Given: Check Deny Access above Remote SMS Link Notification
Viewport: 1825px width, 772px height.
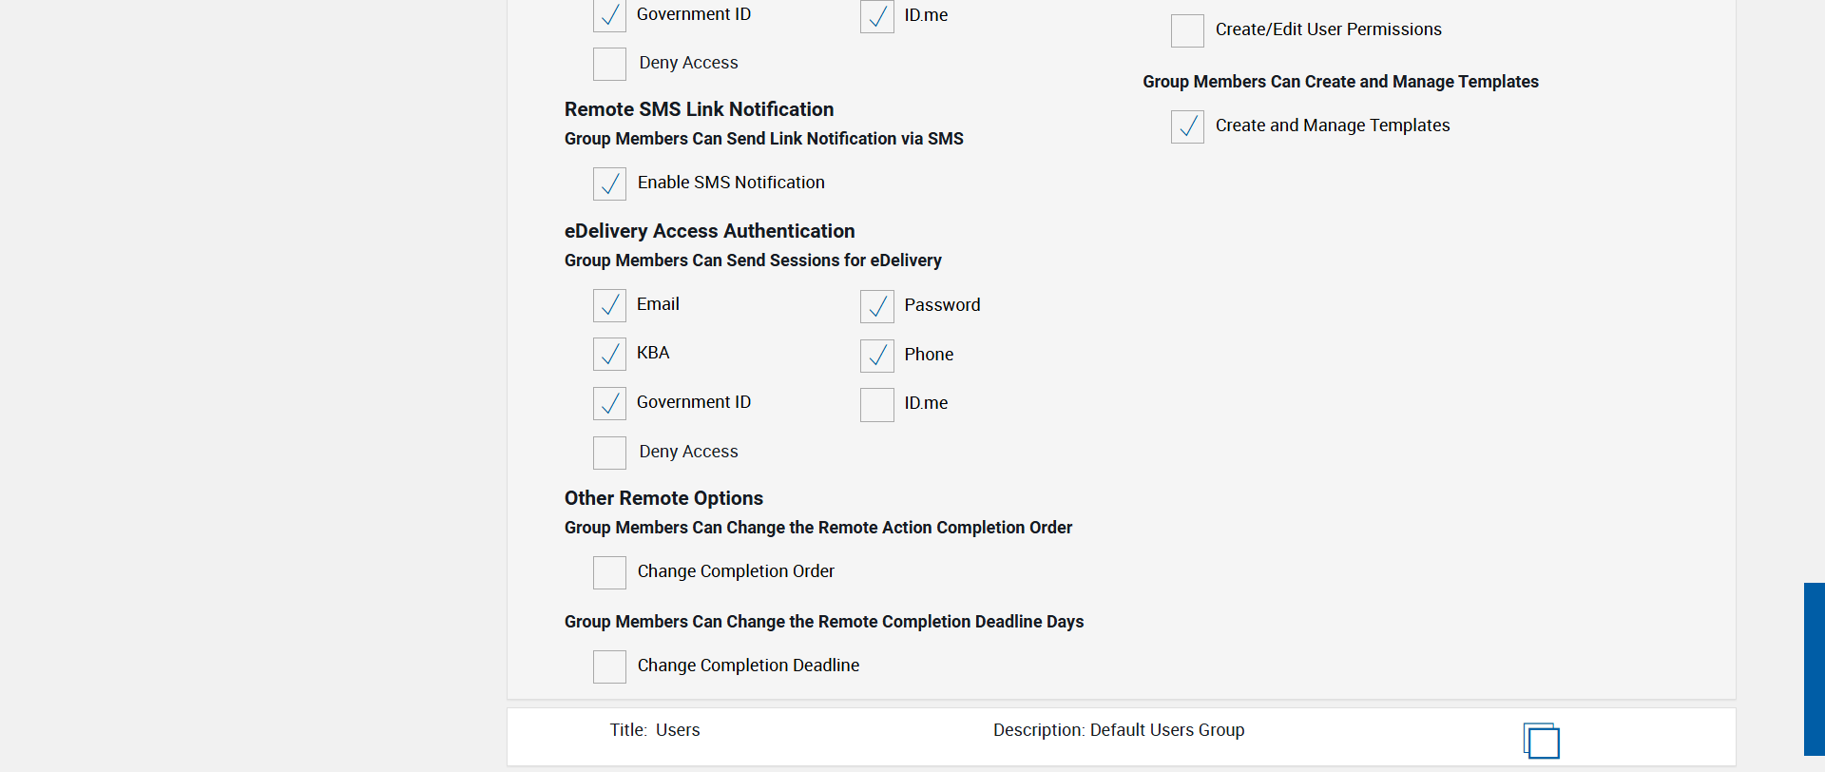Looking at the screenshot, I should [609, 64].
